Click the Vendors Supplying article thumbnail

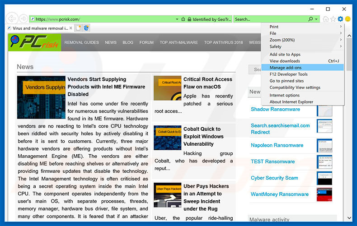tap(41, 97)
